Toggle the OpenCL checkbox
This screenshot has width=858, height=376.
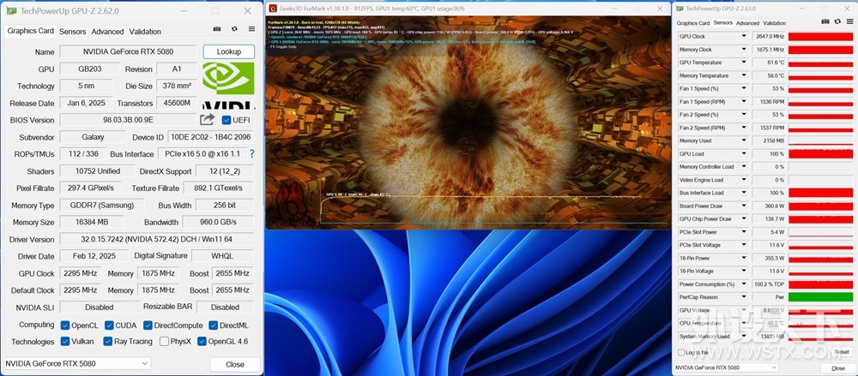point(65,325)
